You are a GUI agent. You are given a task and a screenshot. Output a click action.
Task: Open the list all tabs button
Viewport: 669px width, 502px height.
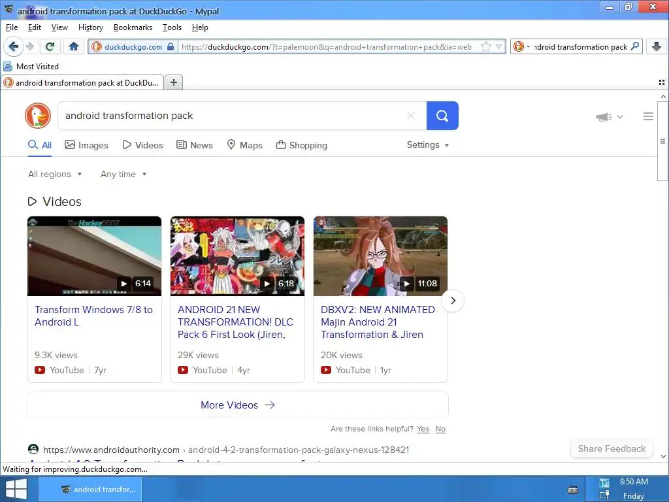pos(662,82)
